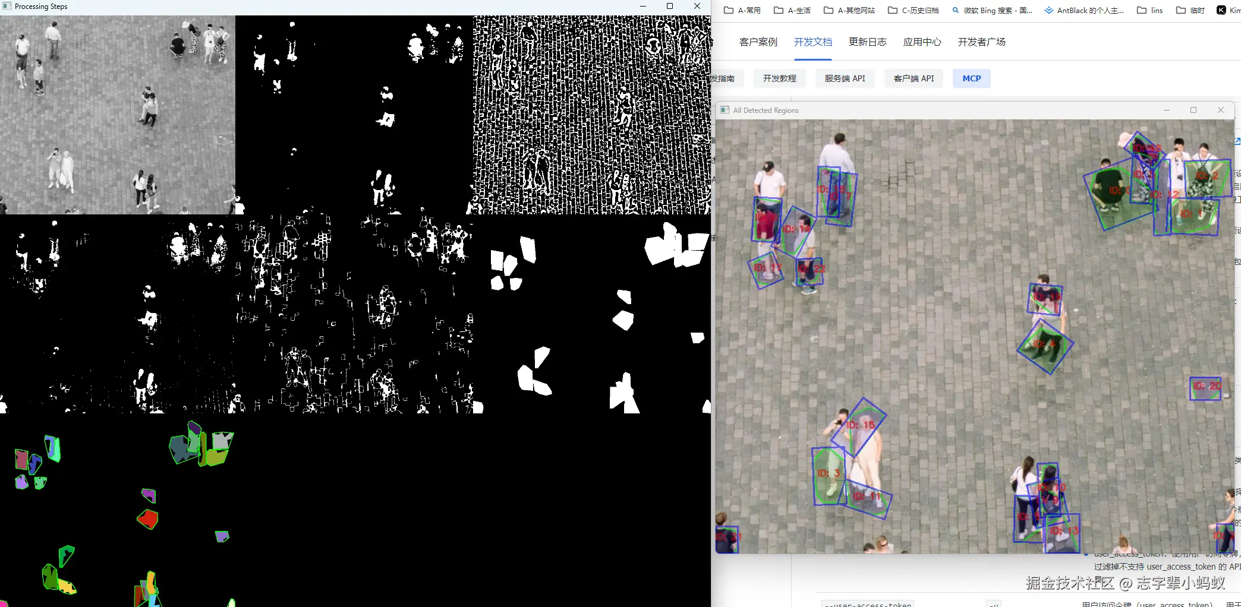Switch to the 服务端 API tab

pyautogui.click(x=845, y=78)
